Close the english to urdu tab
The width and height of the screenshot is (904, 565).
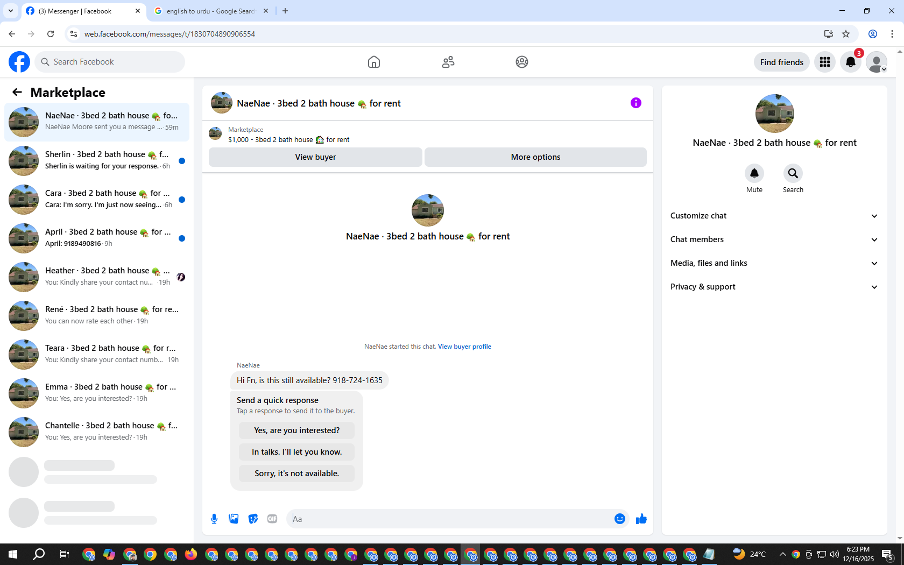click(266, 11)
